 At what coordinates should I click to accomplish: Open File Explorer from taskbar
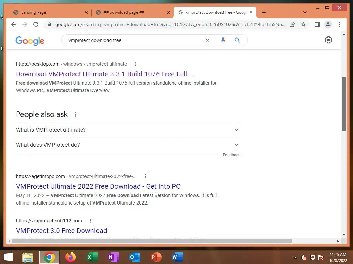[28, 257]
